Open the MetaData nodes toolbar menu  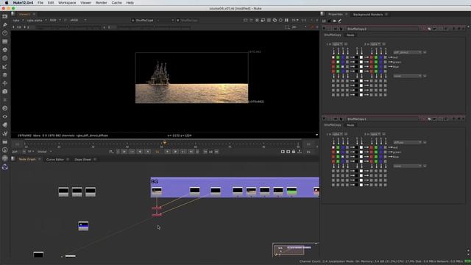(x=5, y=125)
